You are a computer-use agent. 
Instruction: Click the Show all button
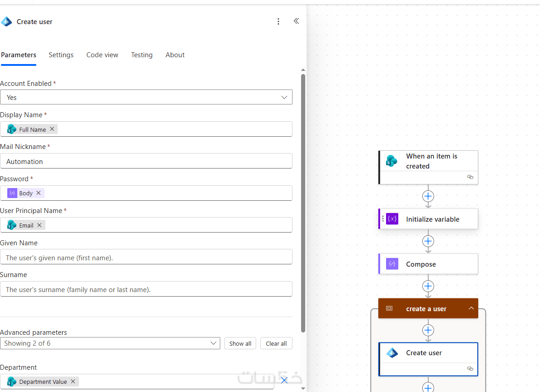240,343
